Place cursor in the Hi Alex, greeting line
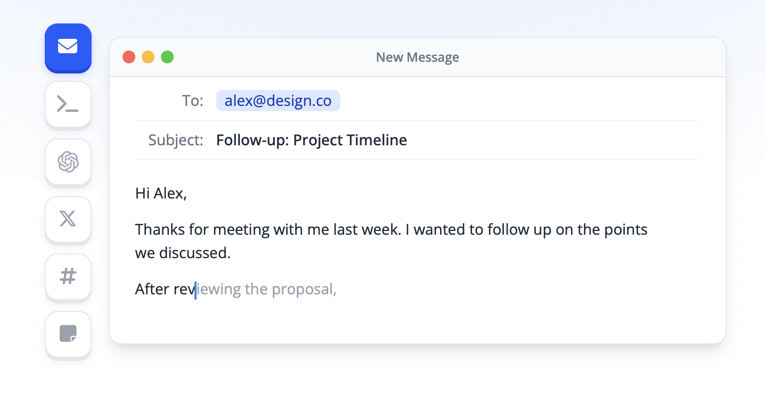Viewport: 765px width, 396px height. (x=161, y=193)
